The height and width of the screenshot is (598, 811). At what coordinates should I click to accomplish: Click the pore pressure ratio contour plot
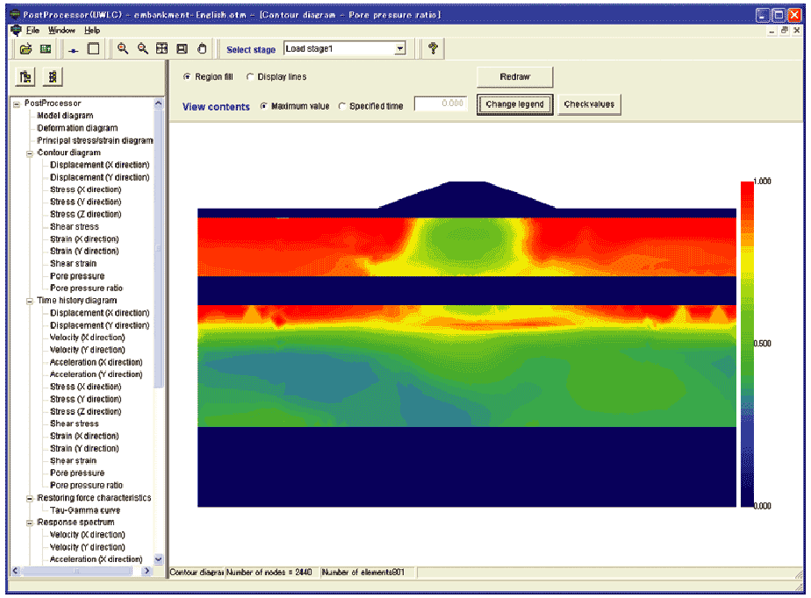(467, 344)
